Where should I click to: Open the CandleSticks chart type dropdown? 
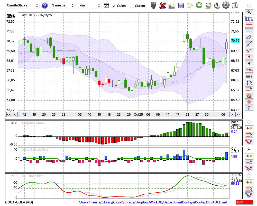(23, 5)
